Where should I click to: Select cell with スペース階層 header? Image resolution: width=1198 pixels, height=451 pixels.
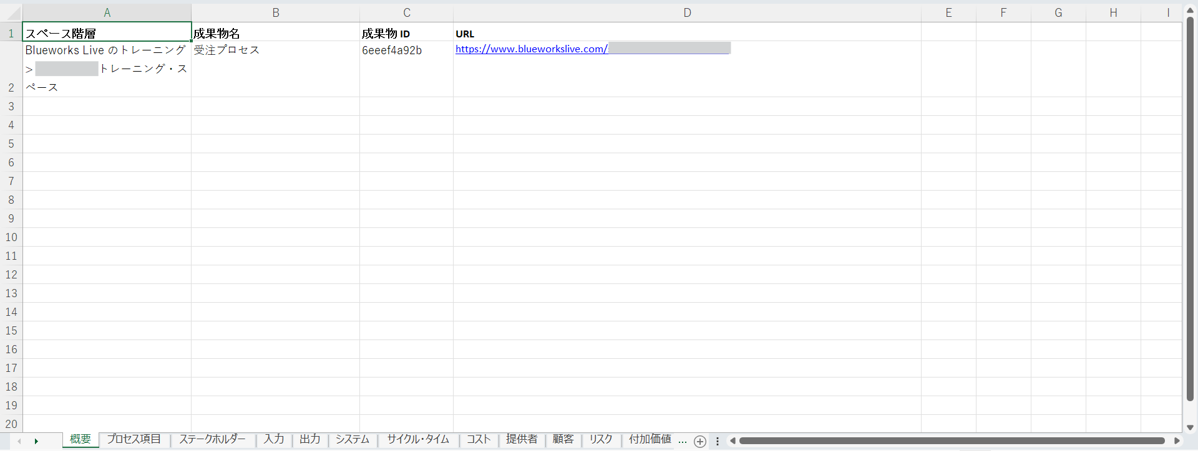107,32
